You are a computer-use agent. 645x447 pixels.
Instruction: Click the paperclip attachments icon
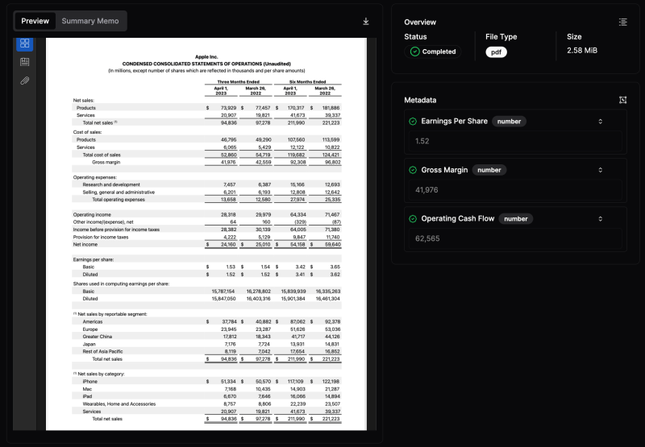pyautogui.click(x=25, y=81)
